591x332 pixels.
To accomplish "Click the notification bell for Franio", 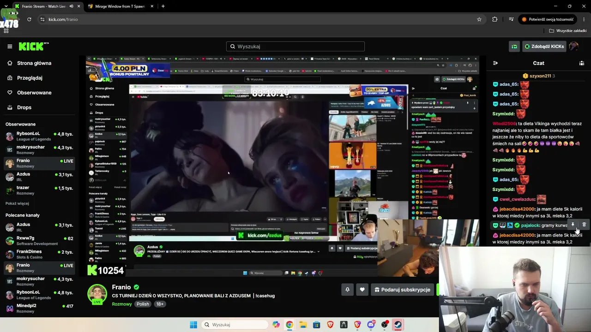I will pos(347,290).
